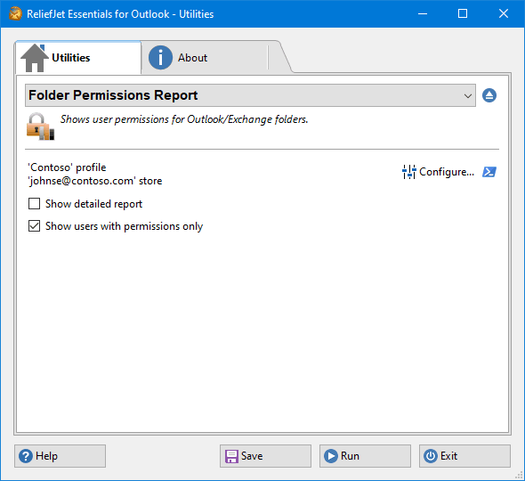Click the PowerShell command-line icon
The width and height of the screenshot is (525, 481).
(489, 172)
